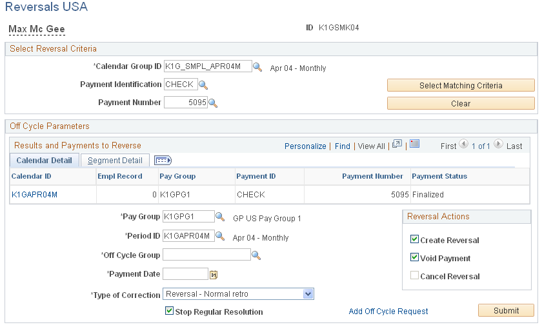Screen dimensions: 542x327
Task: Open Type of Correction dropdown
Action: 238,294
